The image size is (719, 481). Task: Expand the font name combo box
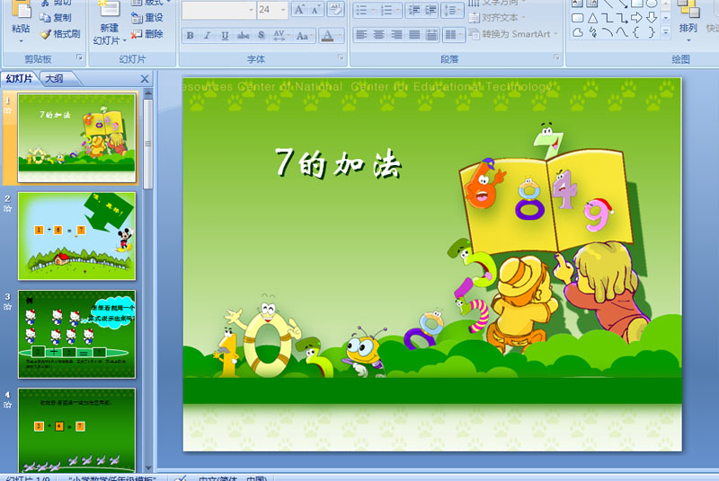point(251,10)
